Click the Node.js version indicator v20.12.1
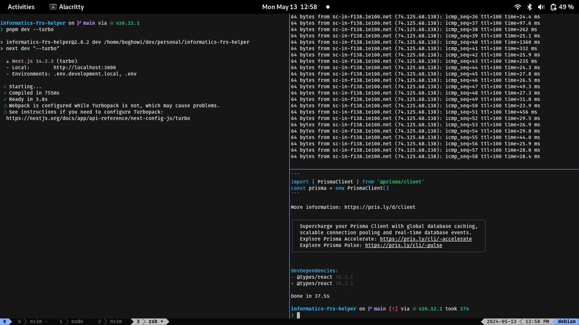The height and width of the screenshot is (325, 579). pyautogui.click(x=127, y=23)
